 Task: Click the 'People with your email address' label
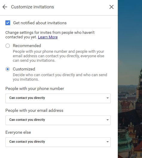click(34, 110)
